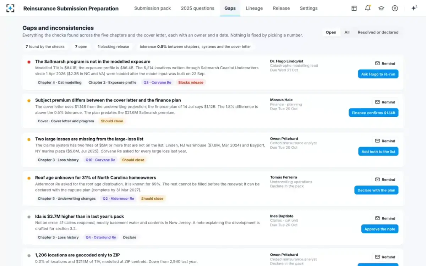
Task: Show Resolved or declared gaps
Action: [378, 32]
